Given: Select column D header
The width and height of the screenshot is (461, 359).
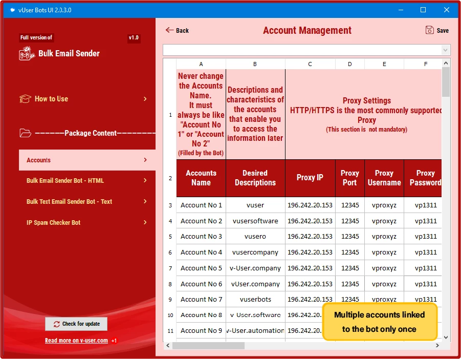Looking at the screenshot, I should tap(350, 64).
